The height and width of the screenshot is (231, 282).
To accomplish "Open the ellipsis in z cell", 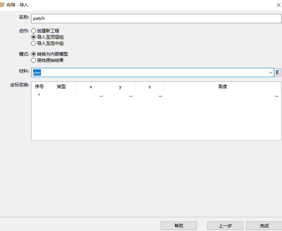I will 160,96.
